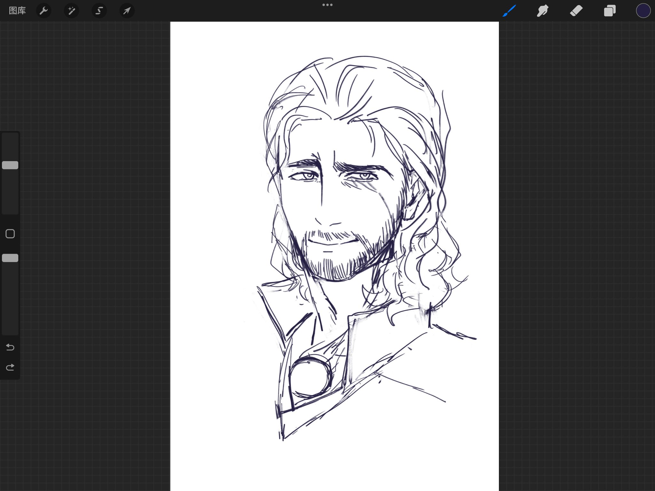Activate the Selection S-shaped tool
Viewport: 655px width, 491px height.
[x=99, y=11]
